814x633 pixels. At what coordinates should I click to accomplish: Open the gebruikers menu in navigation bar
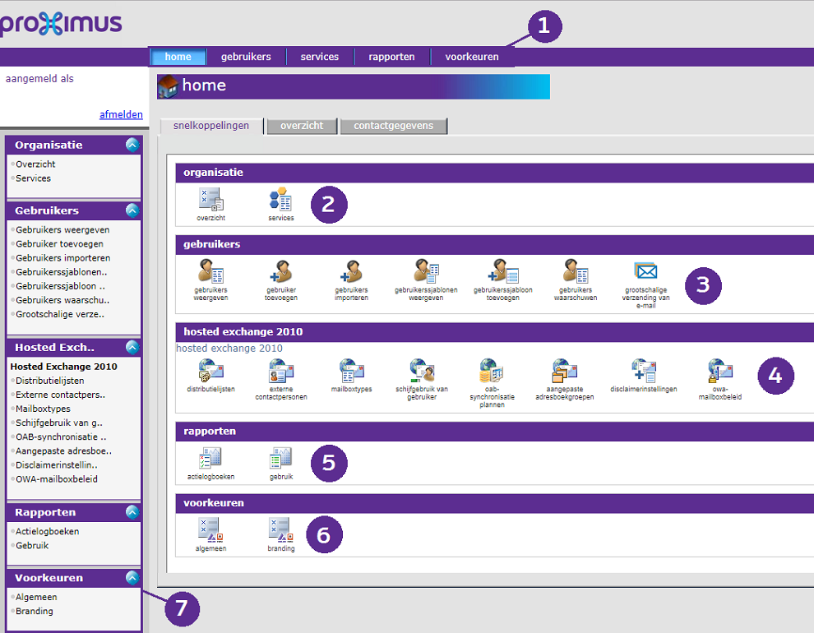tap(246, 57)
